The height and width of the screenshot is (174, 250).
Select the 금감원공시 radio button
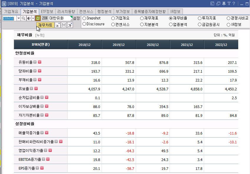[x=200, y=24]
